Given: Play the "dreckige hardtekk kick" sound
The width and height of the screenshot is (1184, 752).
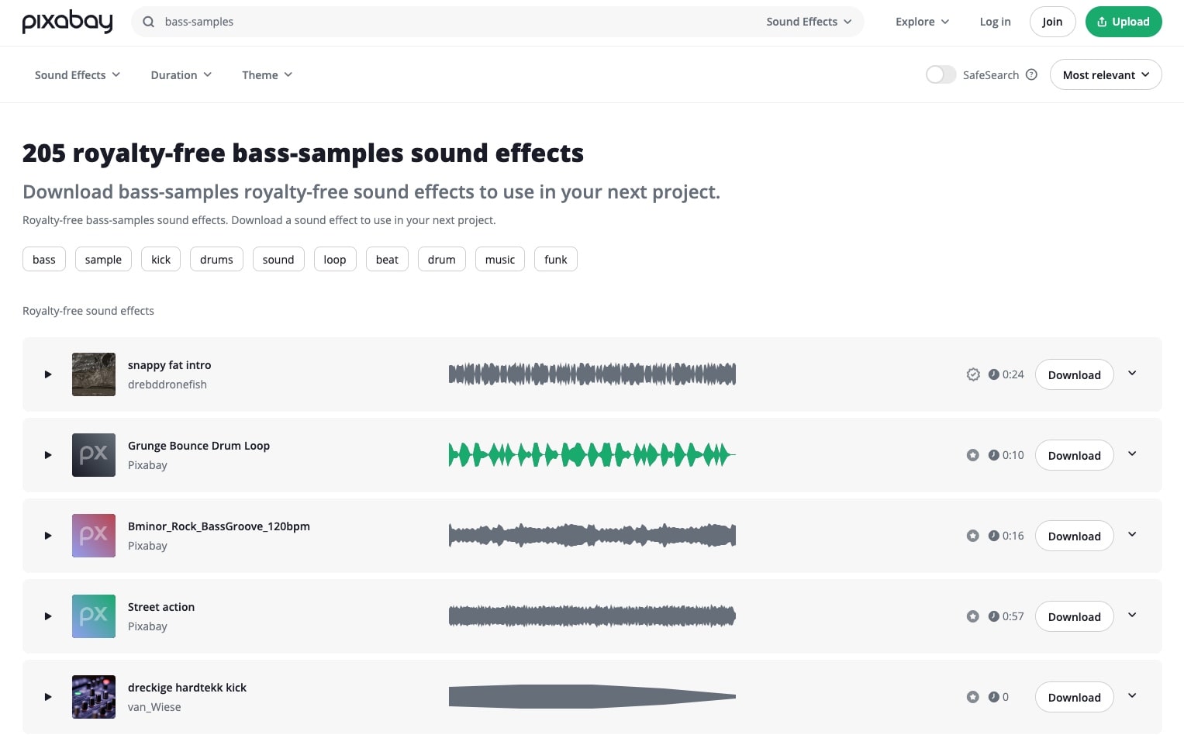Looking at the screenshot, I should [47, 696].
